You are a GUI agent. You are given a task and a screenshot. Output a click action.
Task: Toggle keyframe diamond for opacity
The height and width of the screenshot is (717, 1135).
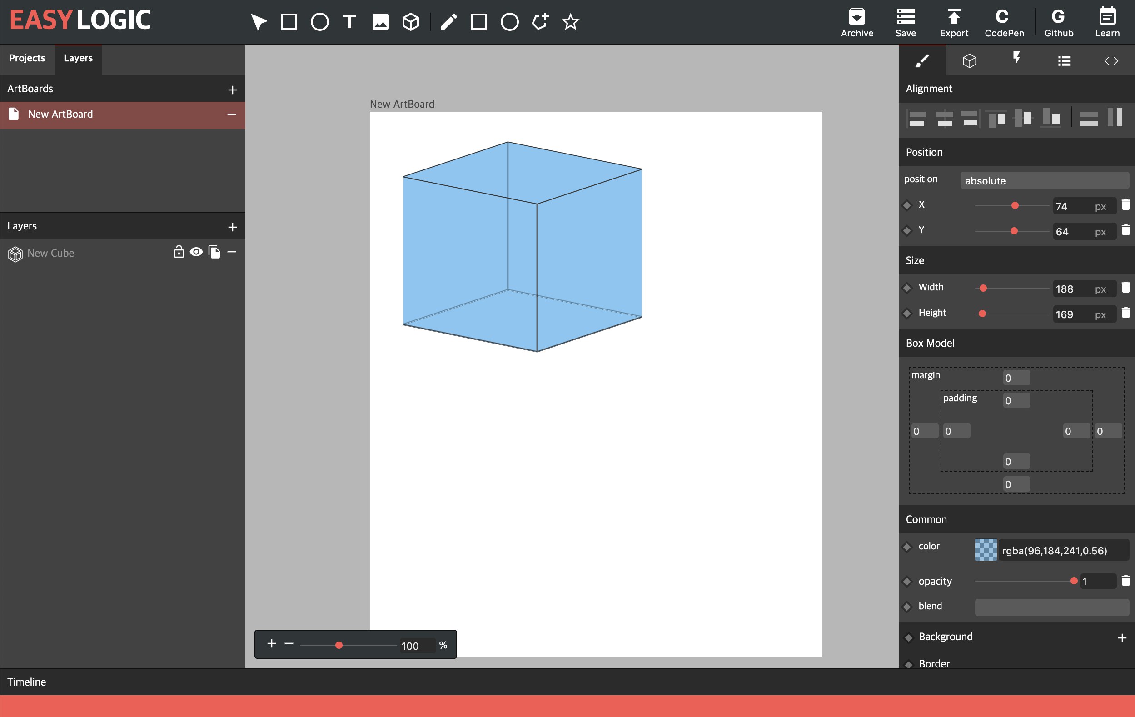[x=907, y=582]
